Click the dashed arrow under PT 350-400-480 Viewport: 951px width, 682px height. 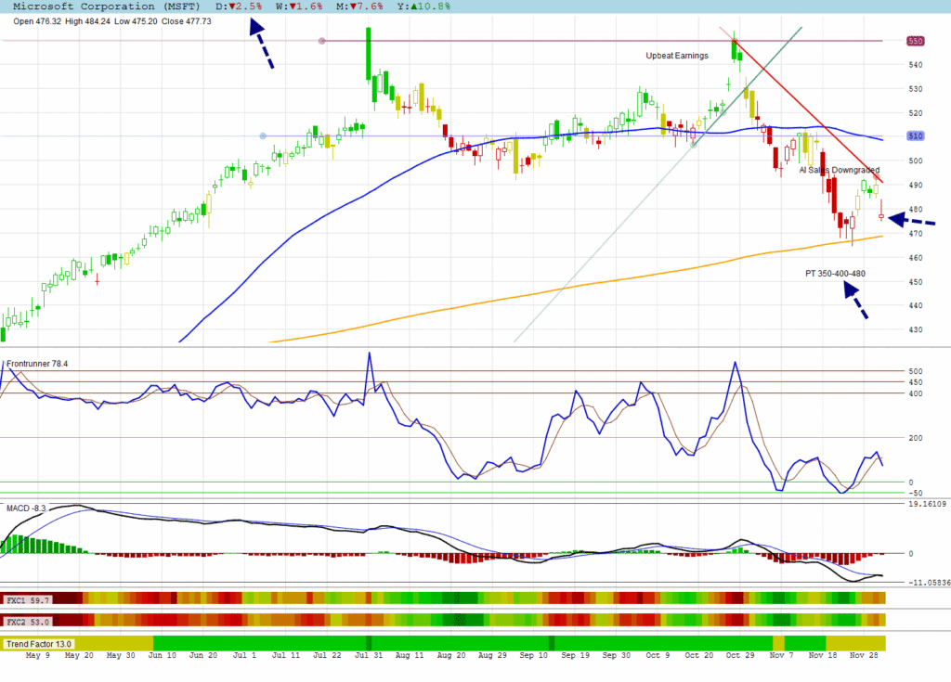pyautogui.click(x=856, y=301)
